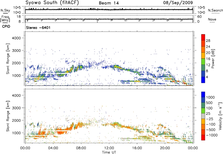Click the "18" frequency axis tick label
The image size is (223, 154).
[x=19, y=16]
